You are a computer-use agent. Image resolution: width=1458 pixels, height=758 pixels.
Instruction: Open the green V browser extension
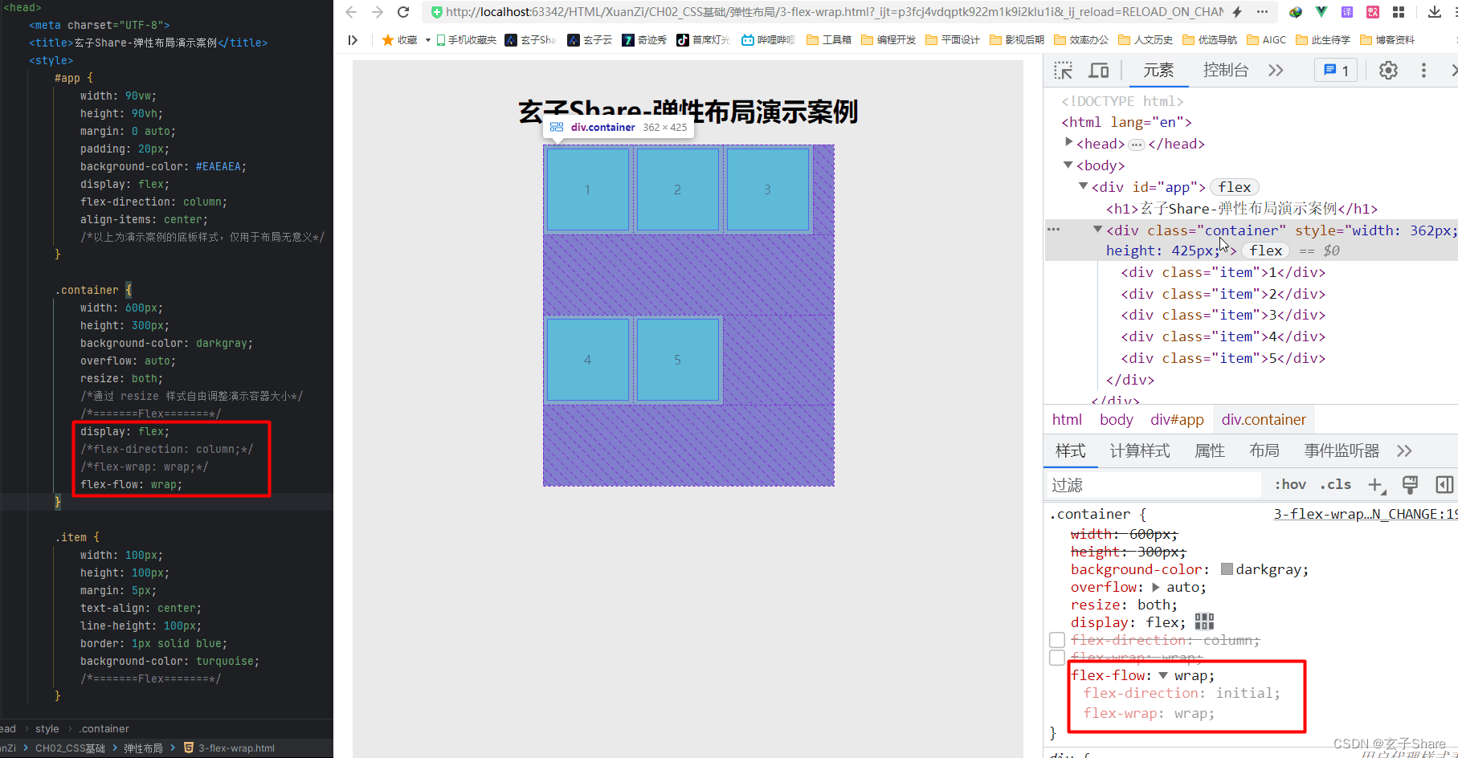pyautogui.click(x=1321, y=12)
